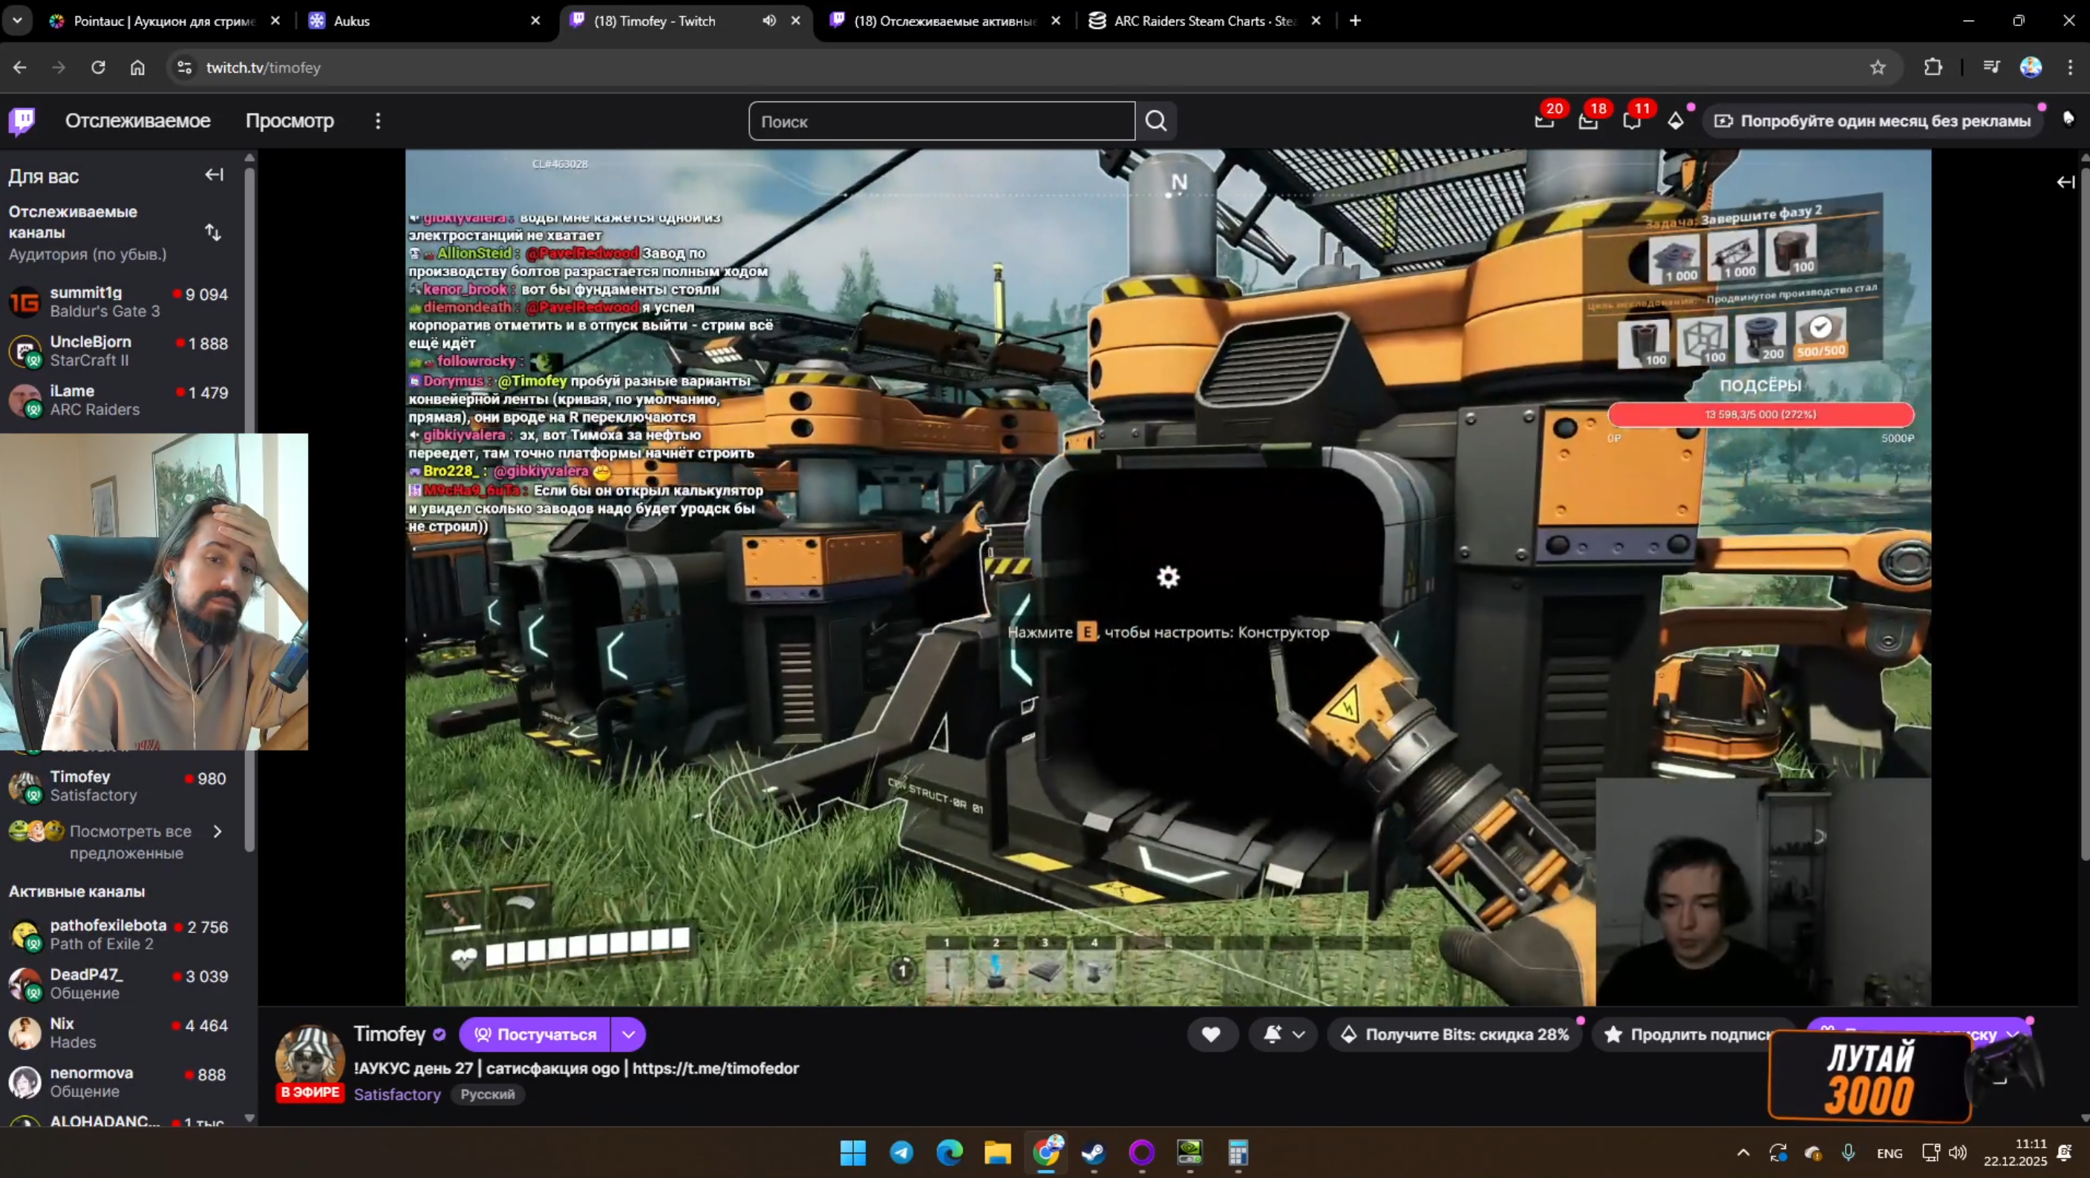Open Steam from the Windows taskbar

1093,1152
